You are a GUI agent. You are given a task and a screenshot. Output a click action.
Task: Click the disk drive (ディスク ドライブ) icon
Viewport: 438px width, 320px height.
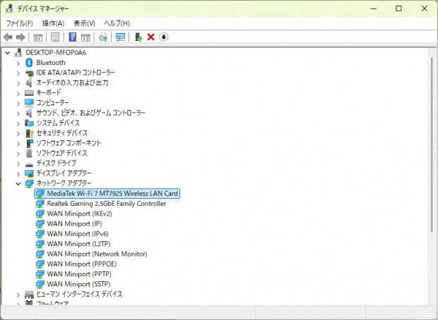tap(29, 164)
